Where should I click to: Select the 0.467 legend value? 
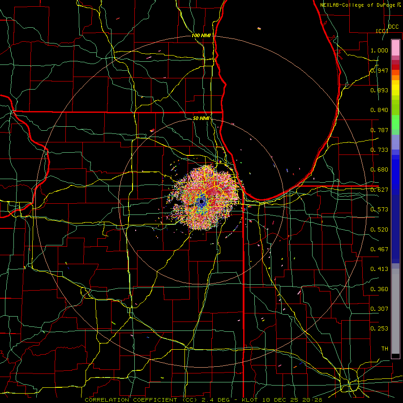(379, 249)
